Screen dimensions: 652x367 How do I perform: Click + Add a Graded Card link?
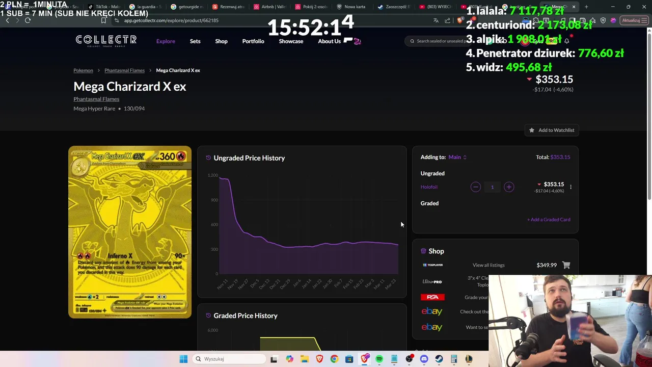(549, 220)
